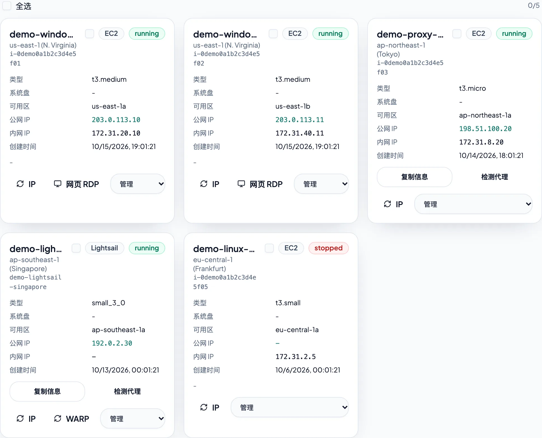
Task: Click the EC2 badge on demo-linux card
Action: pos(291,248)
